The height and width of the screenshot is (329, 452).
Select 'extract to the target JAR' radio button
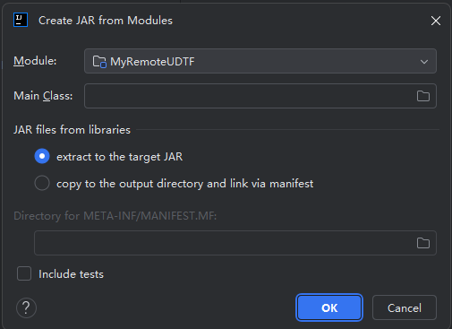pyautogui.click(x=42, y=156)
